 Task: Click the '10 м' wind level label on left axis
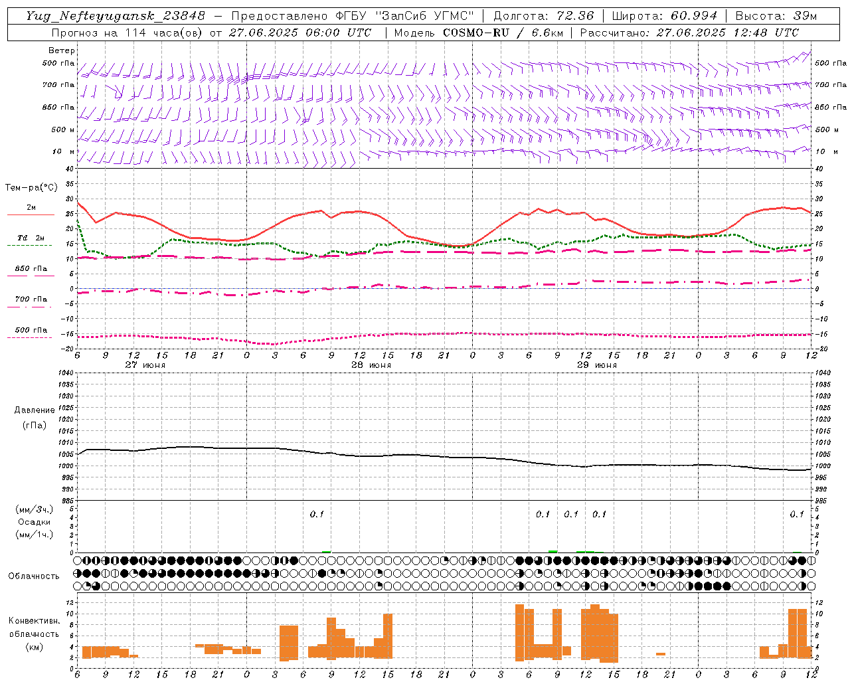coord(63,152)
